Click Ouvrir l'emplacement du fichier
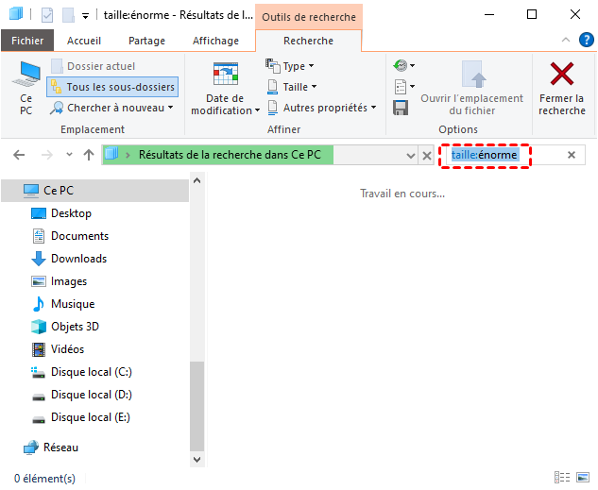 coord(471,88)
